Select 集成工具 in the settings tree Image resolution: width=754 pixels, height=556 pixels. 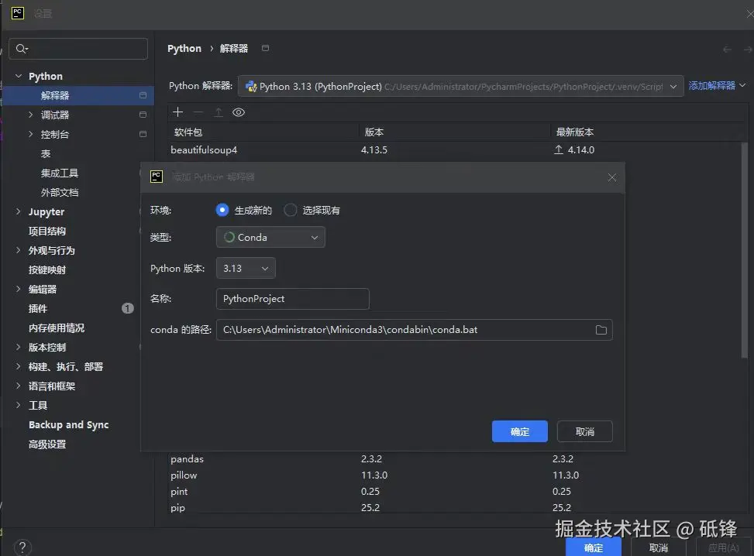(60, 173)
